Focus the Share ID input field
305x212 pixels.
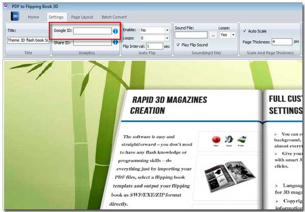[x=93, y=43]
